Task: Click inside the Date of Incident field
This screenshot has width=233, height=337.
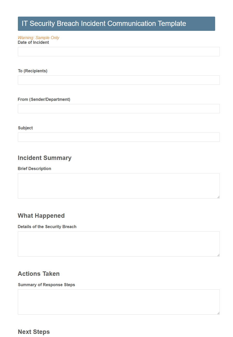Action: 119,52
